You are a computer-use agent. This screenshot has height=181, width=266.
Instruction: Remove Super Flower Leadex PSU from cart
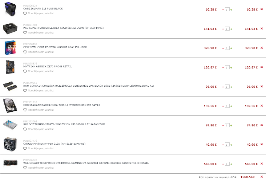coord(262,28)
